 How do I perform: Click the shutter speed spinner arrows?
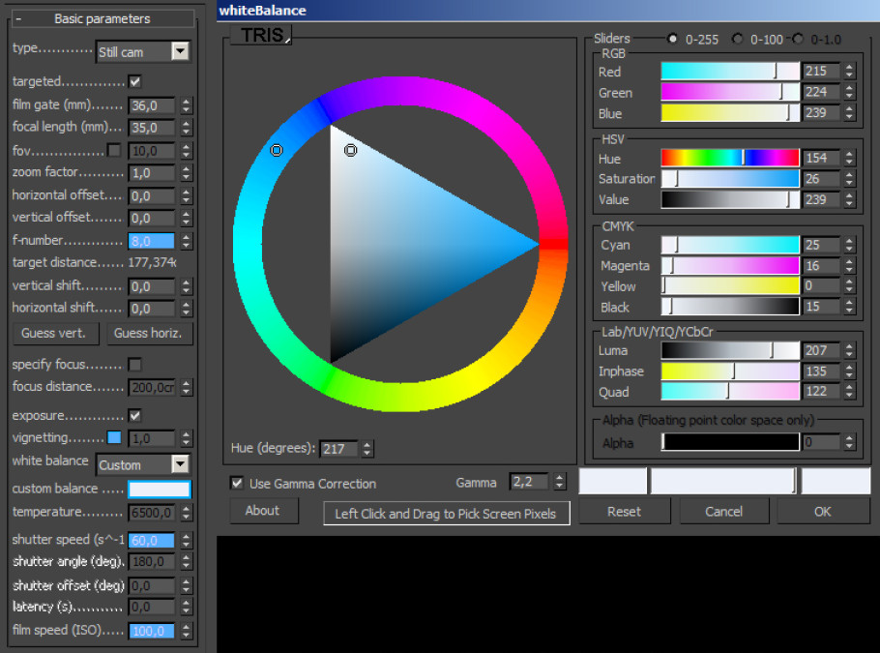click(187, 541)
